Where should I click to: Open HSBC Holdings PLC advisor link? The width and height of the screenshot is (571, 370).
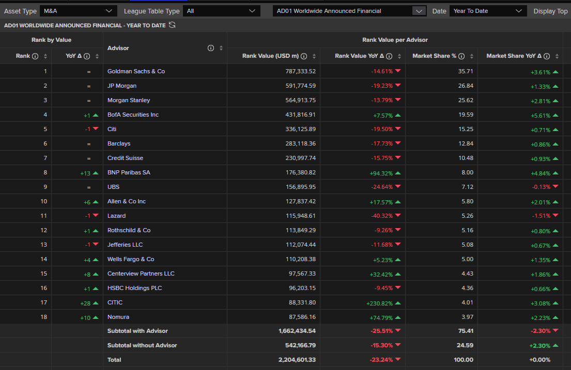click(134, 288)
